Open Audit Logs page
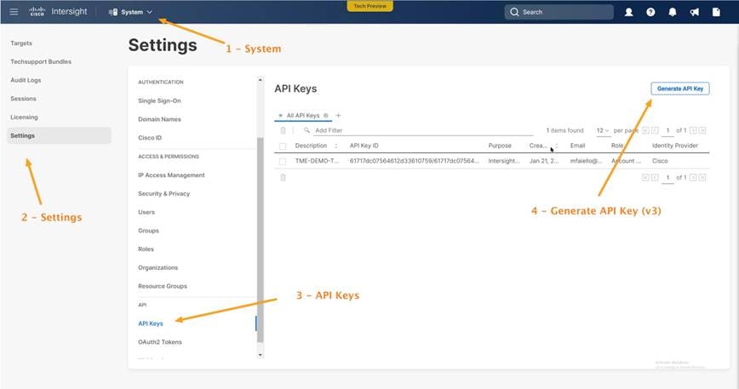 click(26, 80)
